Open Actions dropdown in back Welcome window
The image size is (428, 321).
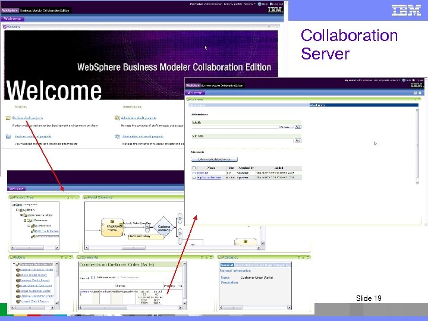pos(250,4)
